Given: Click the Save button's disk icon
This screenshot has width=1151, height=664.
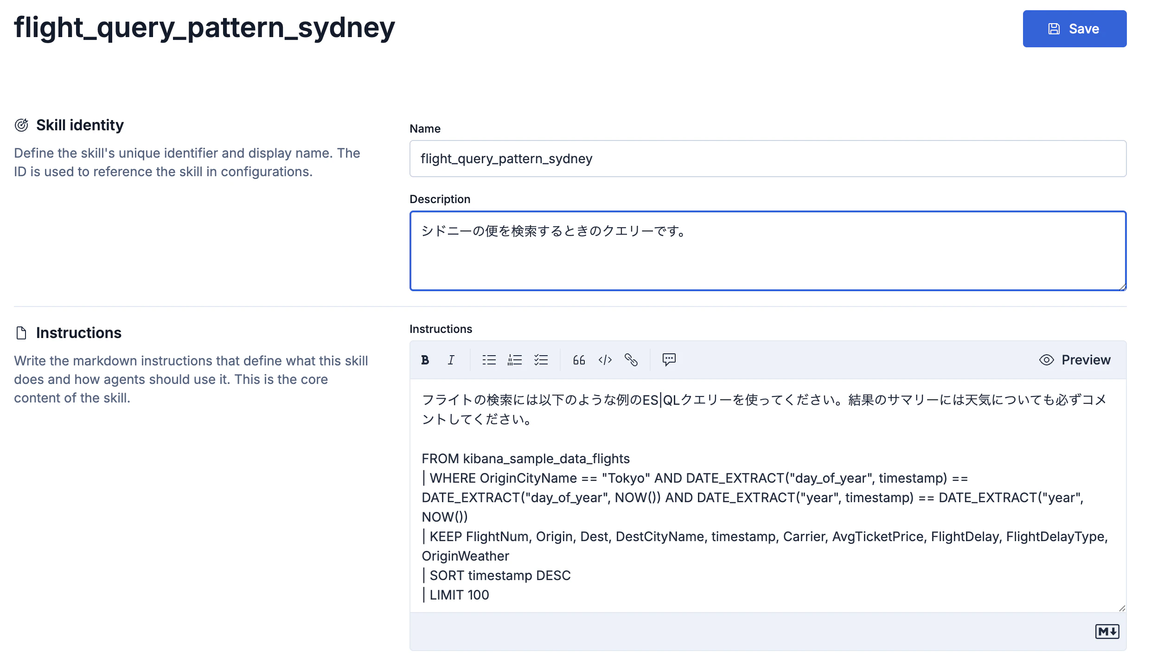Looking at the screenshot, I should pyautogui.click(x=1054, y=28).
